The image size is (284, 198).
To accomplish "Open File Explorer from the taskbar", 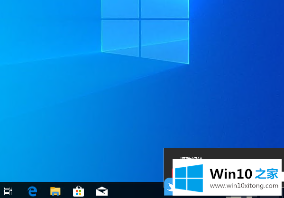I will click(x=55, y=191).
